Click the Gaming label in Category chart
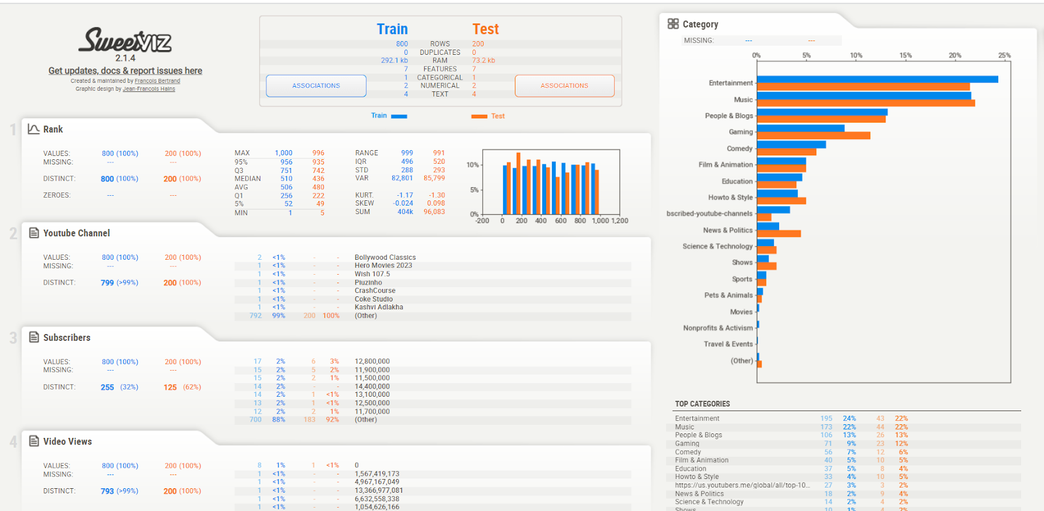Image resolution: width=1044 pixels, height=511 pixels. [741, 132]
